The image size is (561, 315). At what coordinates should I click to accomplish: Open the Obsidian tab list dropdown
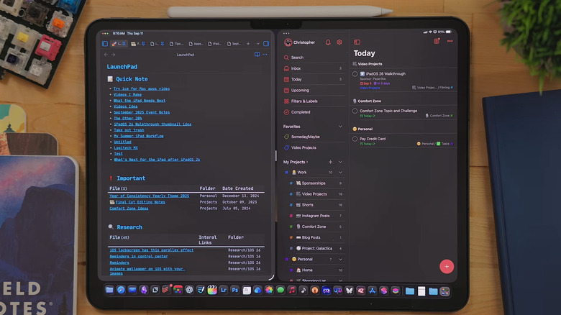tap(258, 44)
